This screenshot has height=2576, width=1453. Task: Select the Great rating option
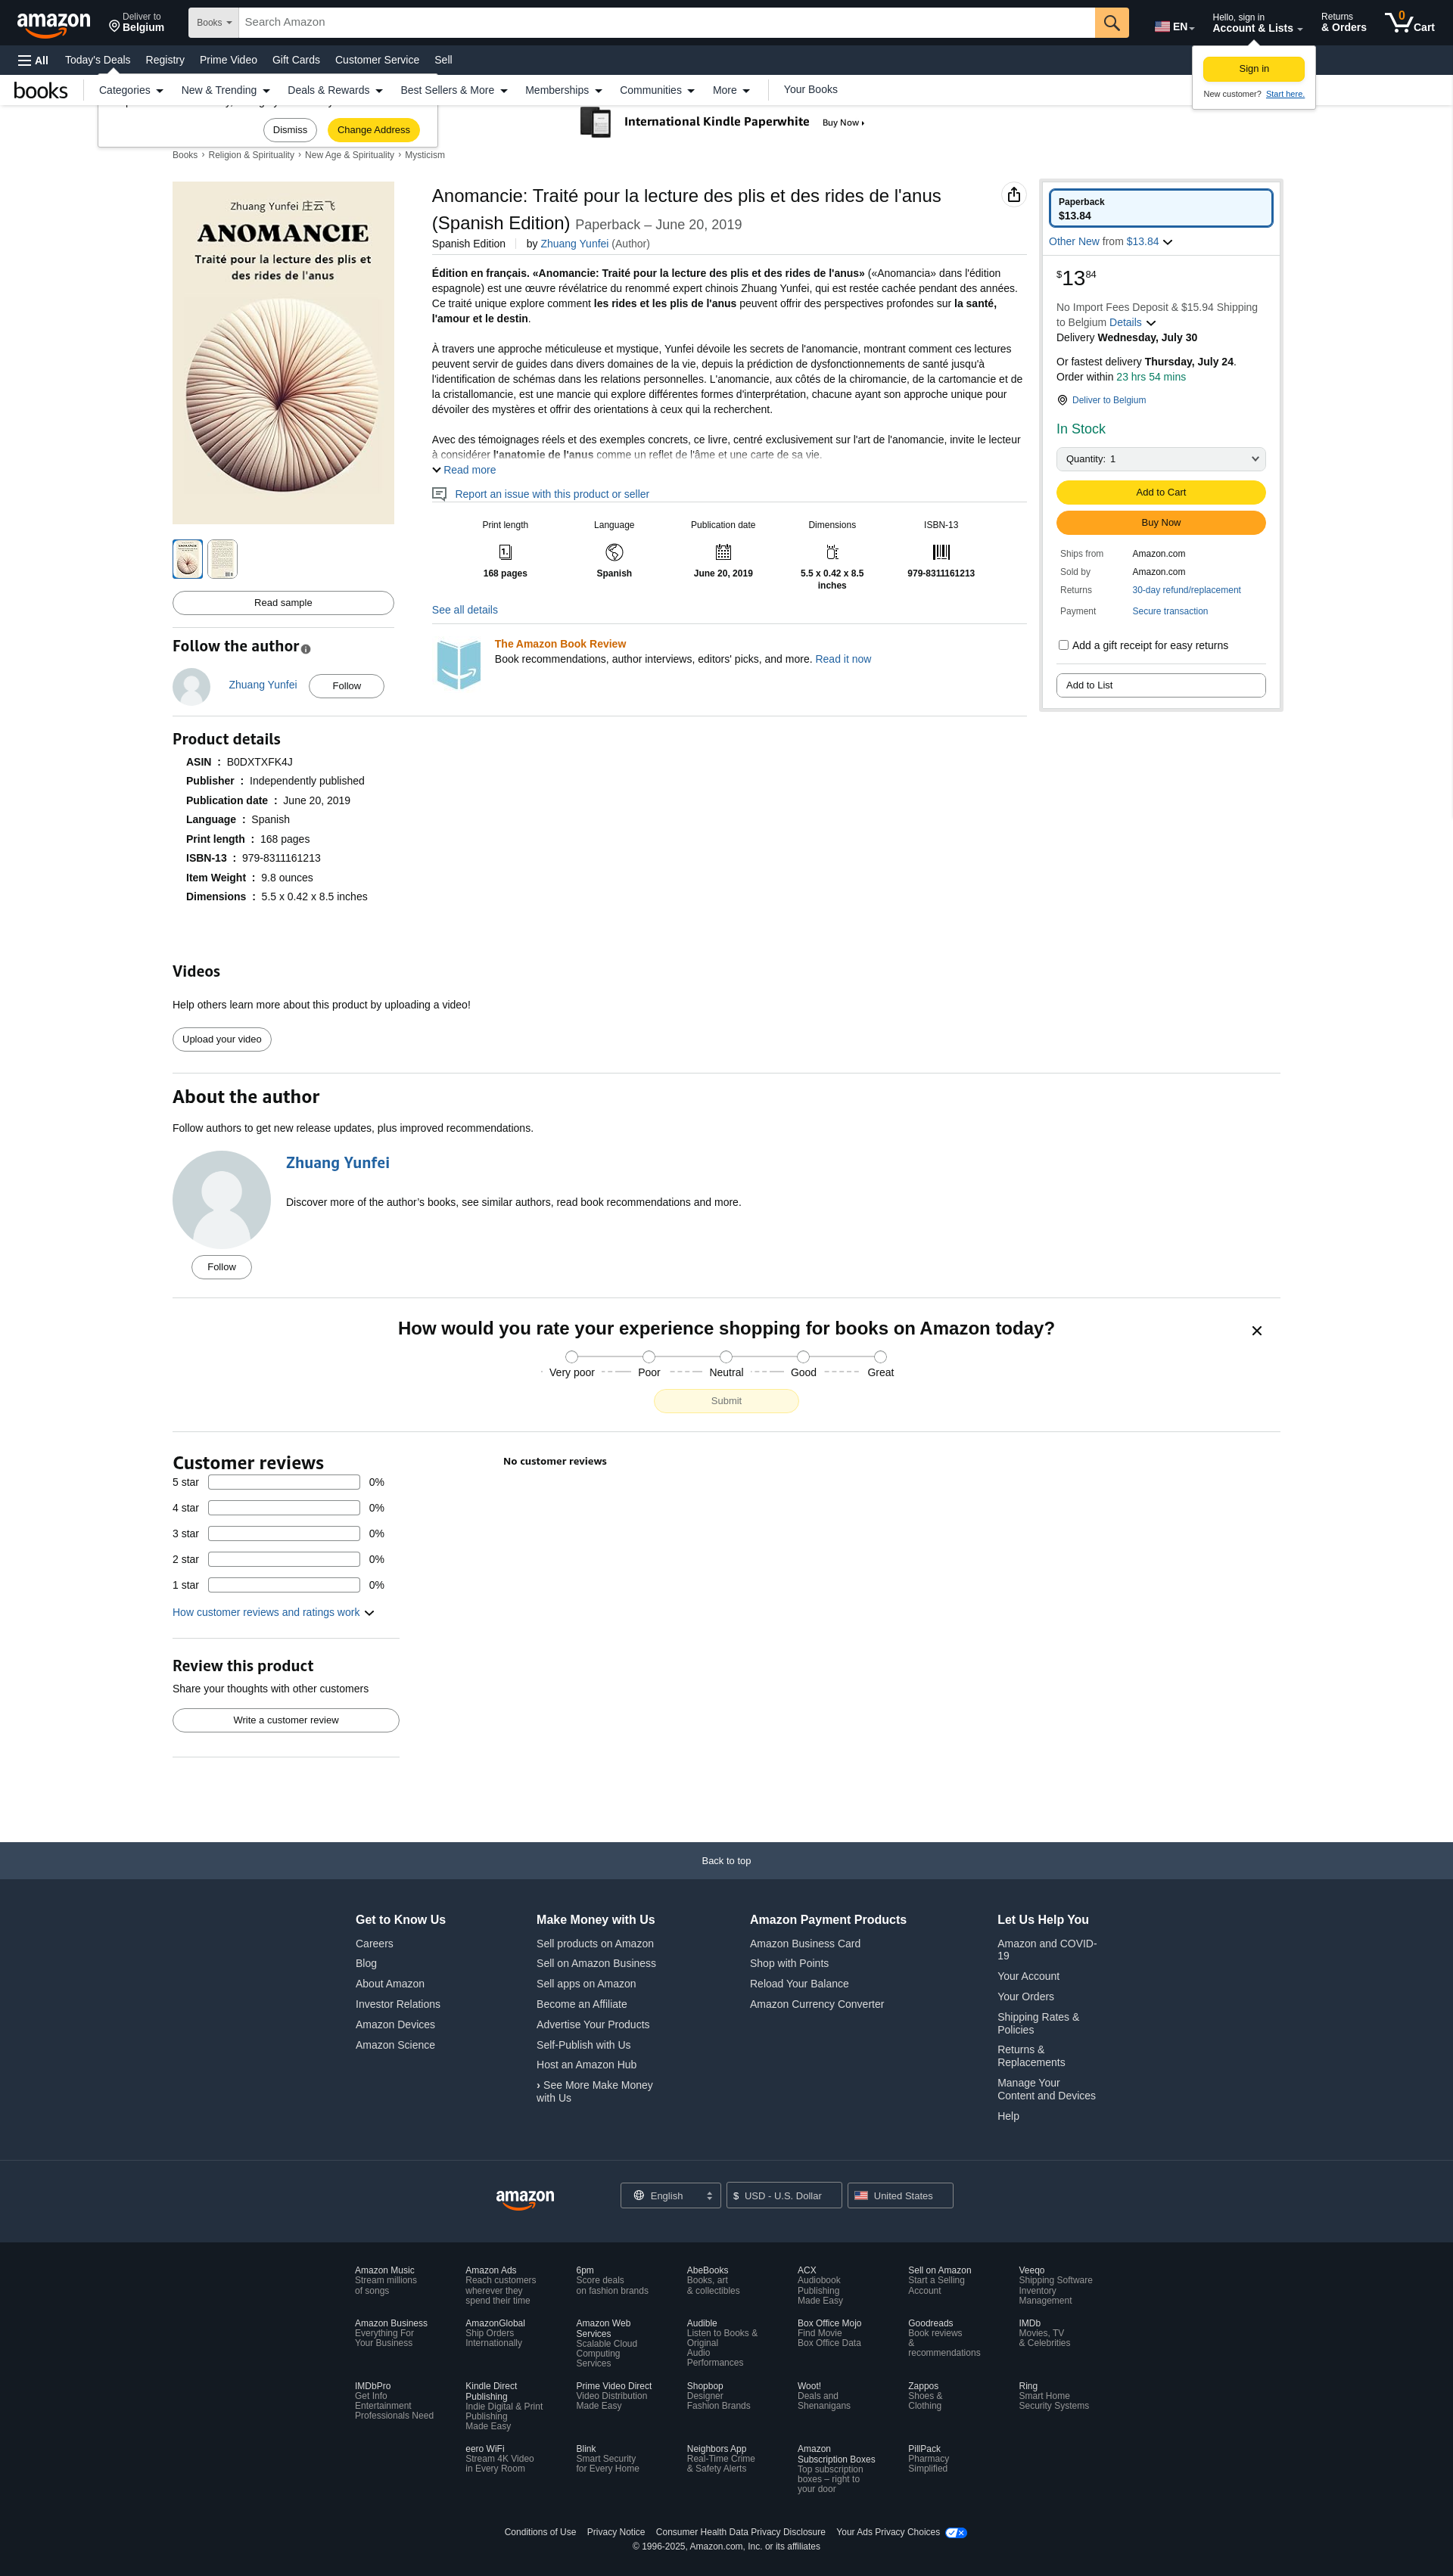click(880, 1357)
